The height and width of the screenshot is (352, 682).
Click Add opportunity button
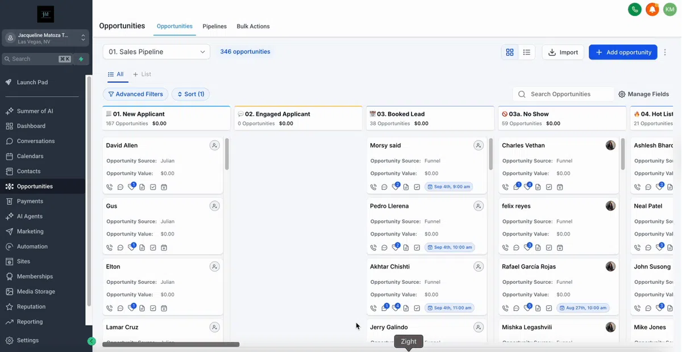(623, 52)
